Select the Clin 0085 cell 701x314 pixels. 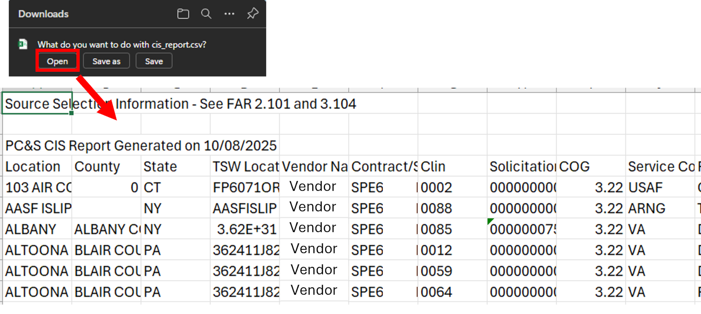coord(452,229)
